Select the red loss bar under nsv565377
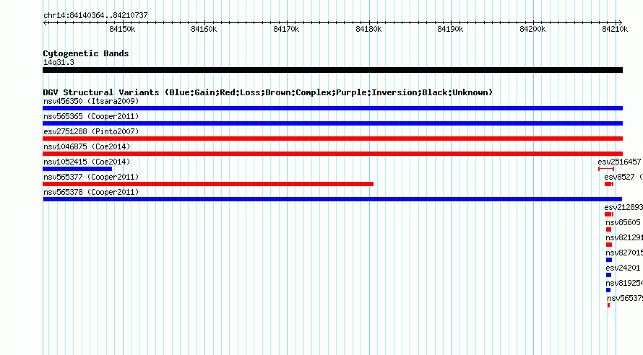 click(x=208, y=184)
